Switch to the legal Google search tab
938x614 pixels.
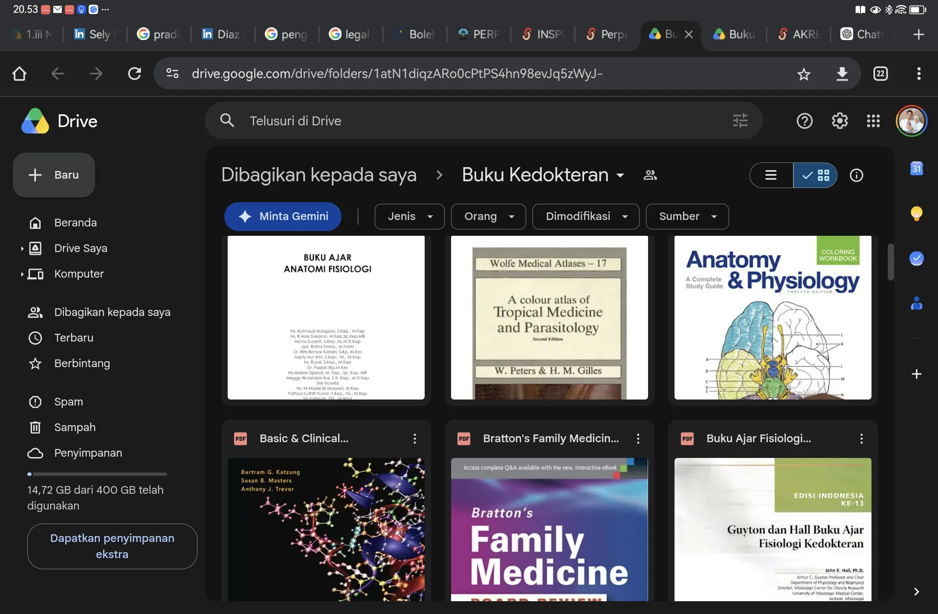tap(350, 34)
